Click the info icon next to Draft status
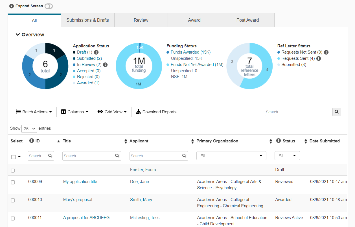 click(96, 52)
